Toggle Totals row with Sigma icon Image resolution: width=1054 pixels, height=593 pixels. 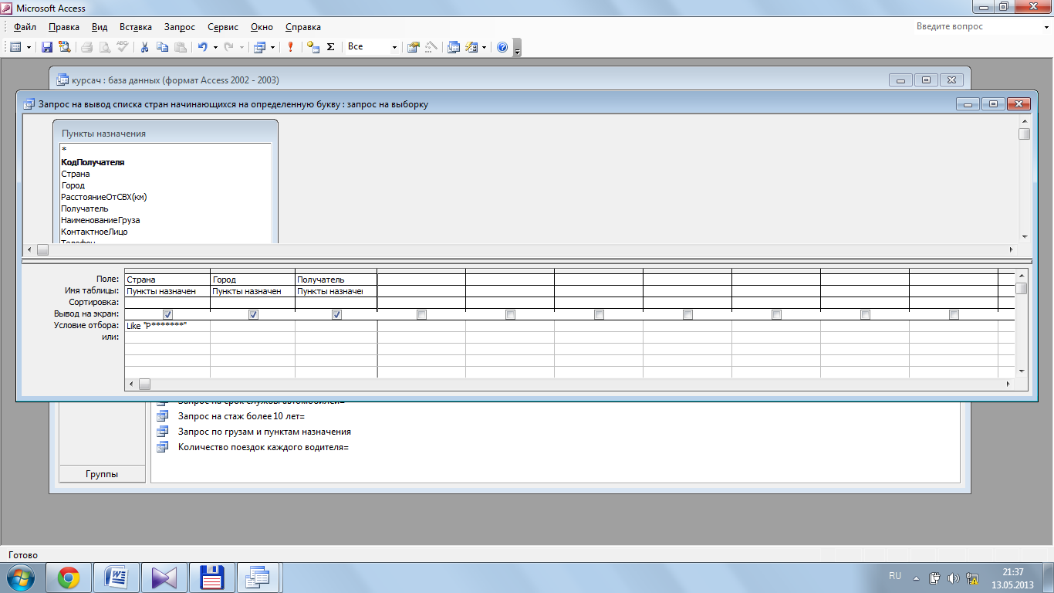coord(330,47)
